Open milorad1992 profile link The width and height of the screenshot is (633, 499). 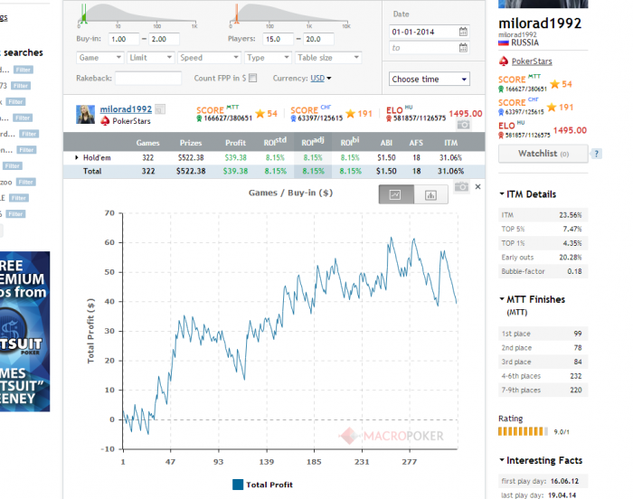126,109
